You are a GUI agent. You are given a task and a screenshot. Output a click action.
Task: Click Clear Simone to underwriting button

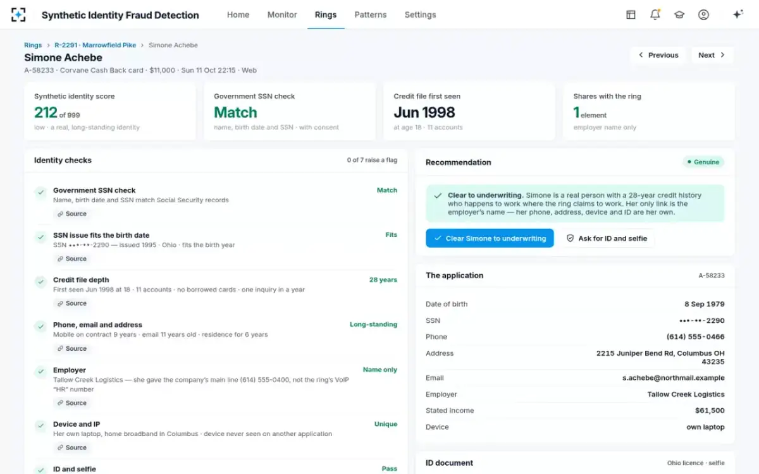pyautogui.click(x=490, y=238)
